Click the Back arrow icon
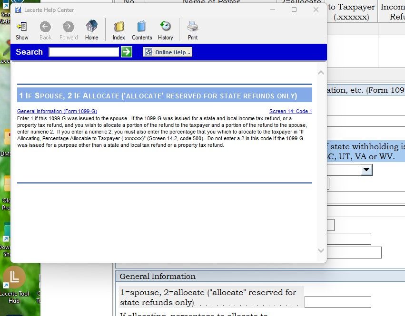The image size is (405, 316). click(45, 30)
